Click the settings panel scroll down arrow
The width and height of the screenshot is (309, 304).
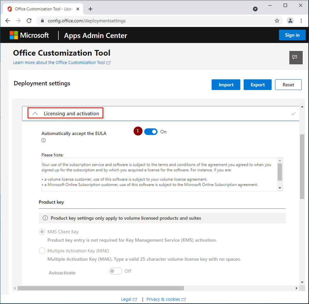click(302, 282)
